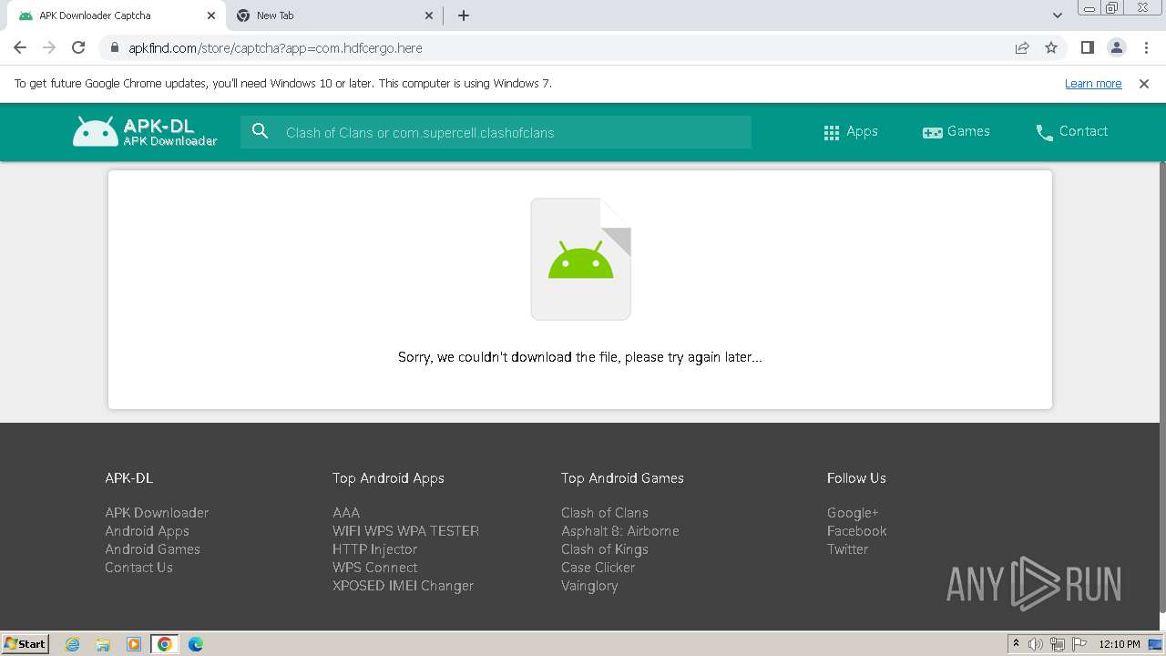Screen dimensions: 1166x656
Task: Reload the page
Action: 78,47
